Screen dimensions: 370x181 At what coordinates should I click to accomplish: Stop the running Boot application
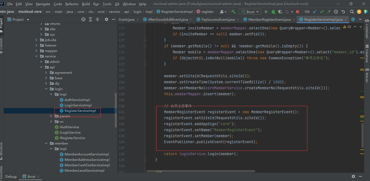pos(298,12)
